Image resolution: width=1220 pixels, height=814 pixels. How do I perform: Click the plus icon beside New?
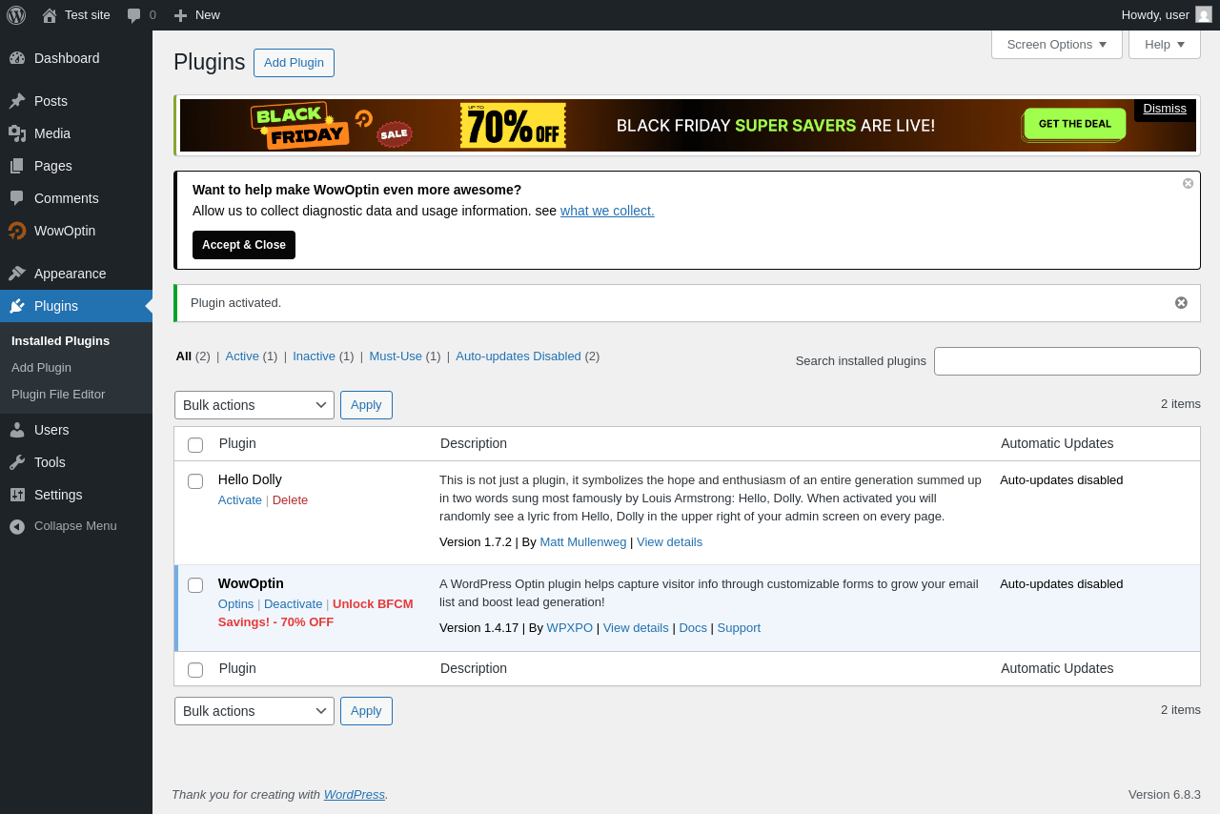click(180, 15)
